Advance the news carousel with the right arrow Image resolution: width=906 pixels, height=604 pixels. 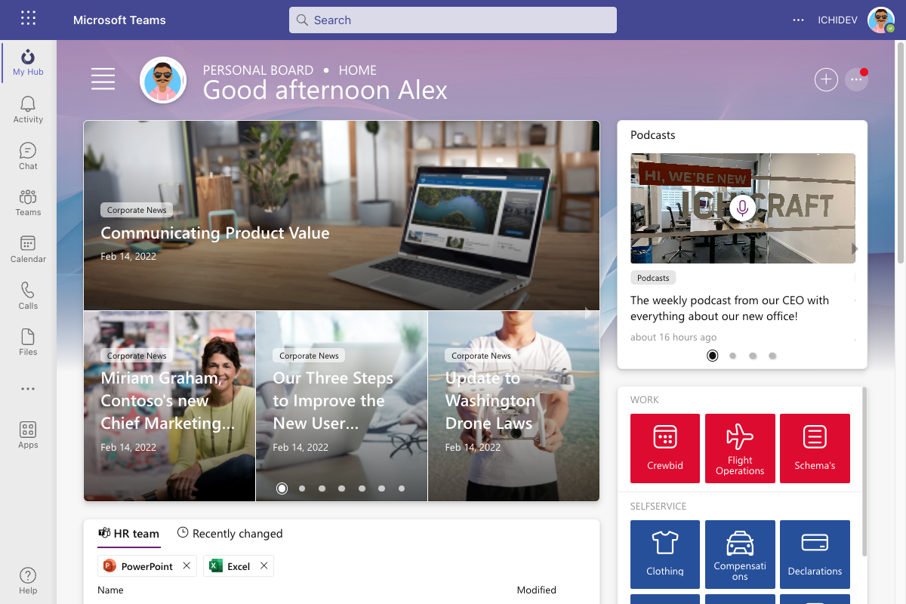(x=589, y=313)
